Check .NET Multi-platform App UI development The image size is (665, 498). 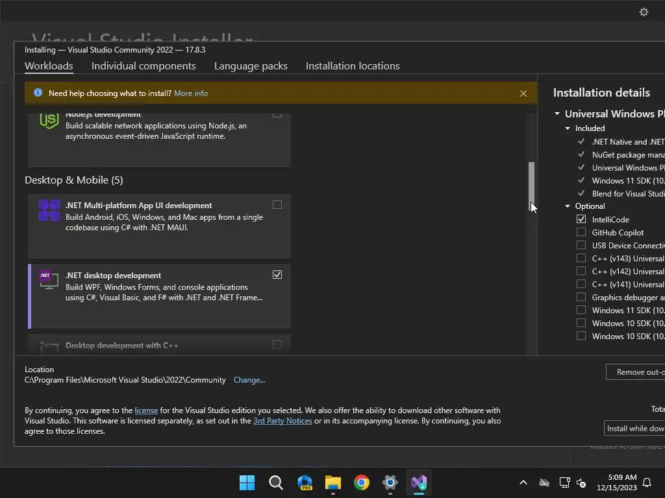(277, 205)
